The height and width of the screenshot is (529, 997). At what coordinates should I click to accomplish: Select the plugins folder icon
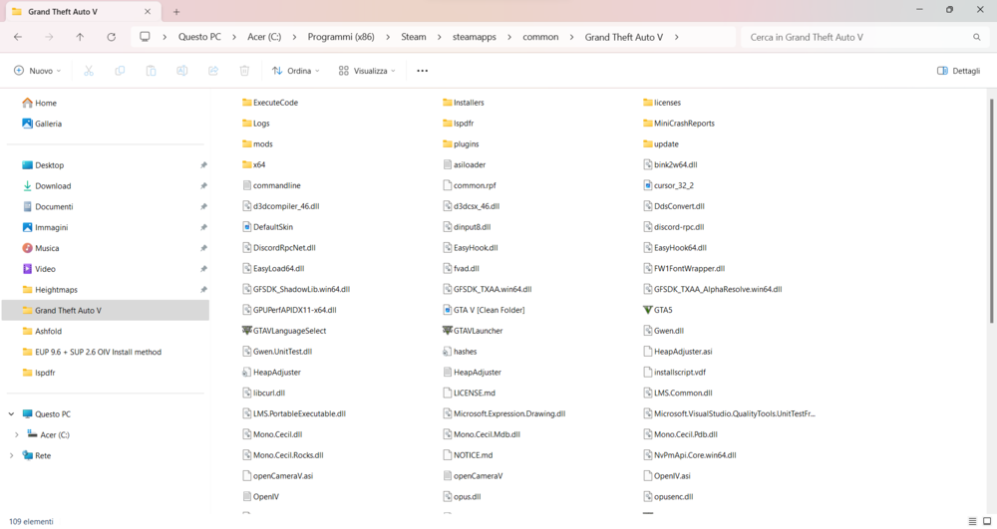(x=447, y=144)
